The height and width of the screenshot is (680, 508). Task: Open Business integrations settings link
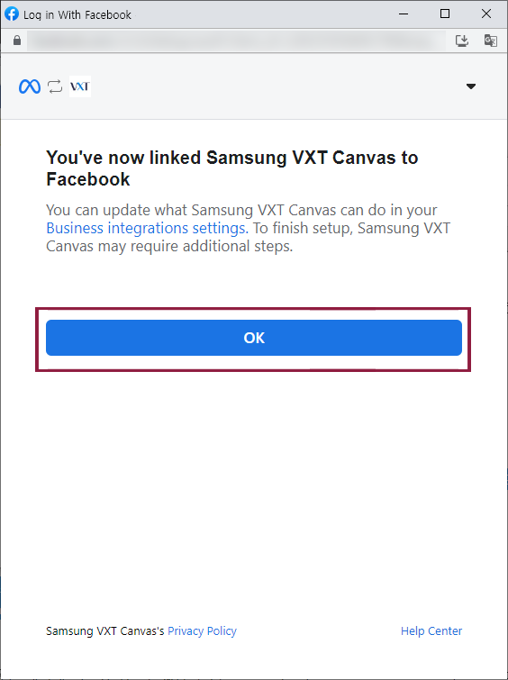[x=147, y=228]
